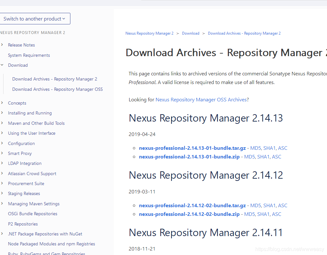Expand the LDAP Integration chevron
The width and height of the screenshot is (327, 255).
click(2, 163)
